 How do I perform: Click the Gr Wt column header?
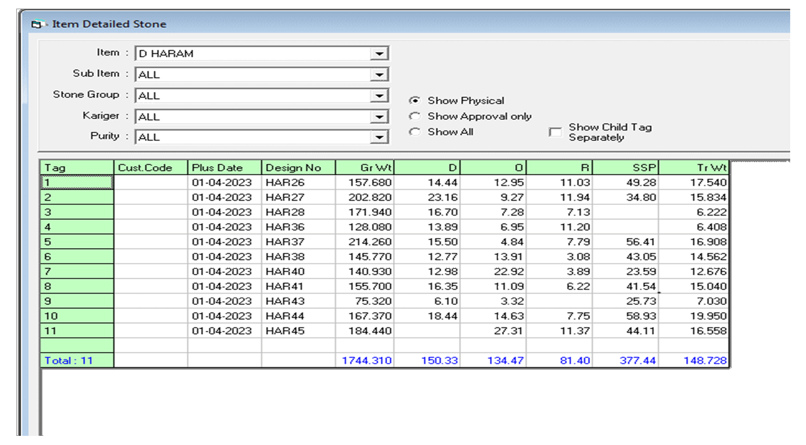point(365,168)
